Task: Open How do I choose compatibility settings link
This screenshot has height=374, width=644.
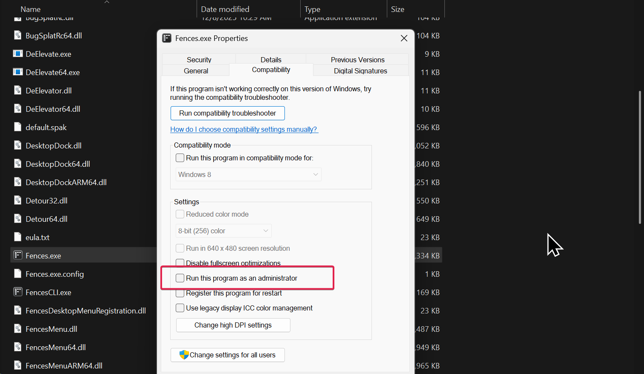Action: tap(244, 129)
